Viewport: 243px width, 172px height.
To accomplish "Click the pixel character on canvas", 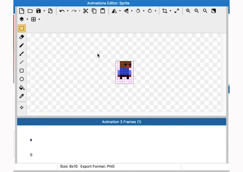I will coord(125,72).
